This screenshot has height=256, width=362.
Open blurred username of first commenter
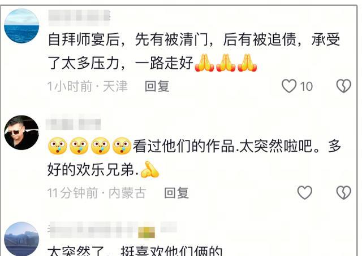tap(79, 17)
